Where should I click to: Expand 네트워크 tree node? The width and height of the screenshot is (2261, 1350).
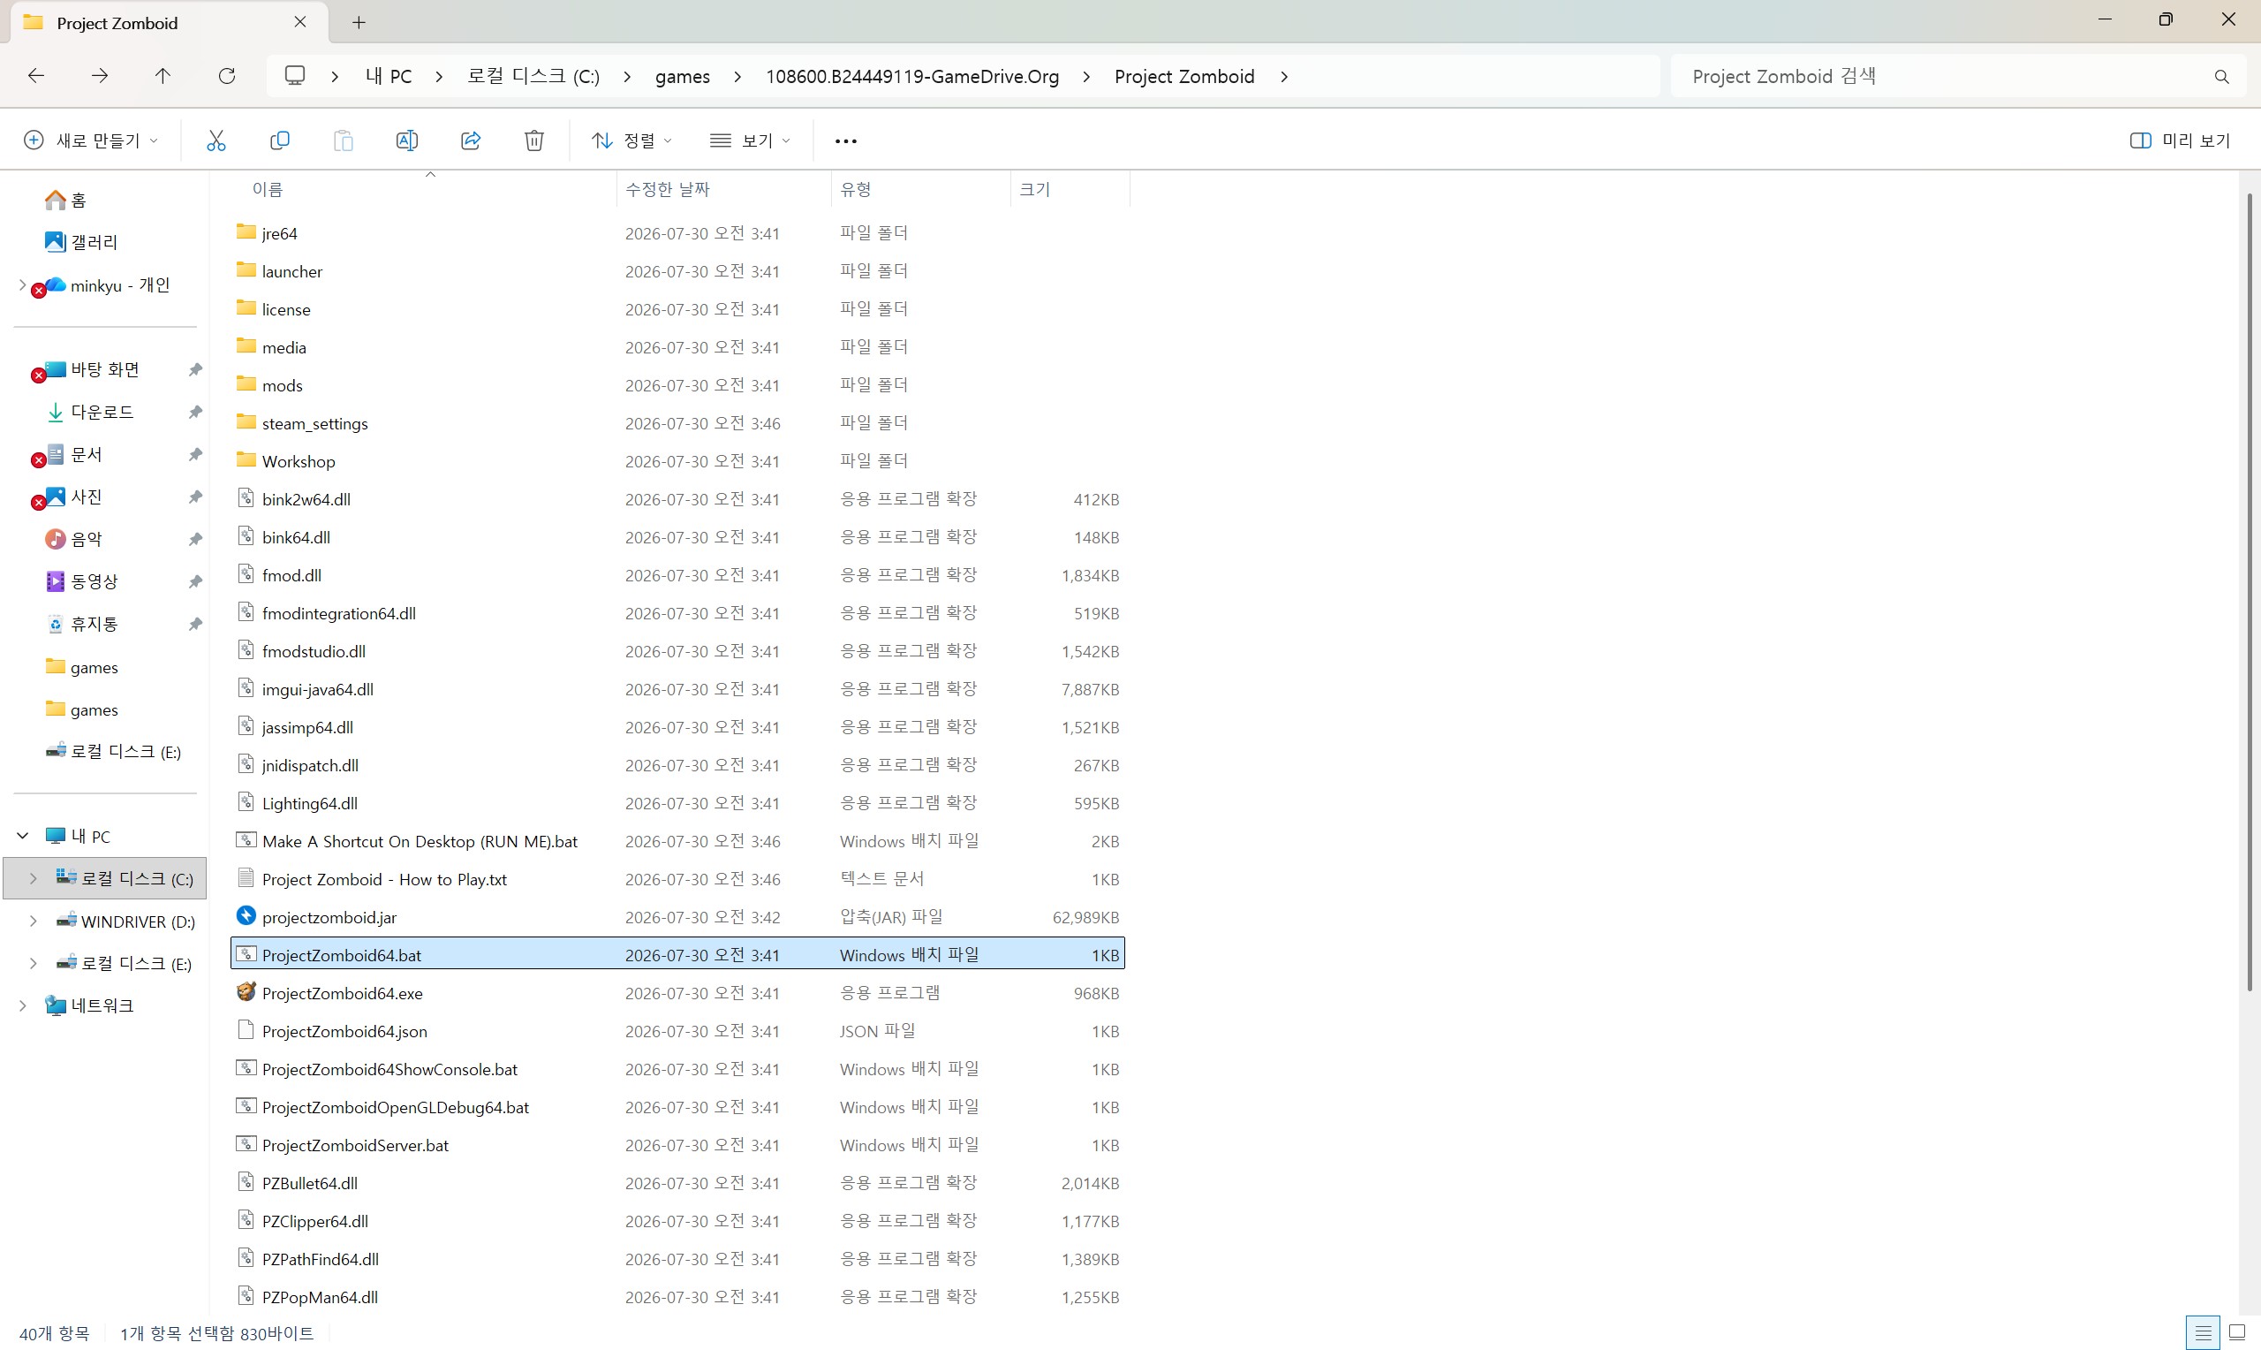coord(23,1005)
